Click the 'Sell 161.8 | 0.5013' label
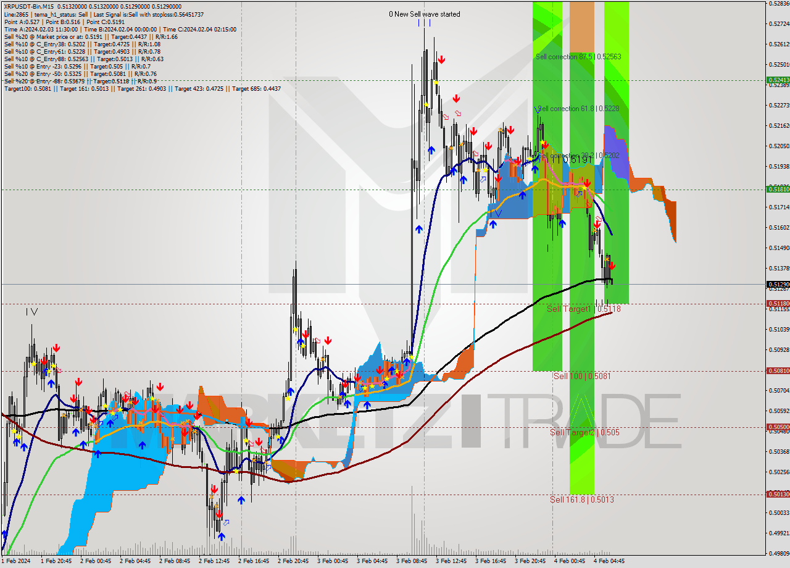Image resolution: width=790 pixels, height=568 pixels. pos(582,499)
